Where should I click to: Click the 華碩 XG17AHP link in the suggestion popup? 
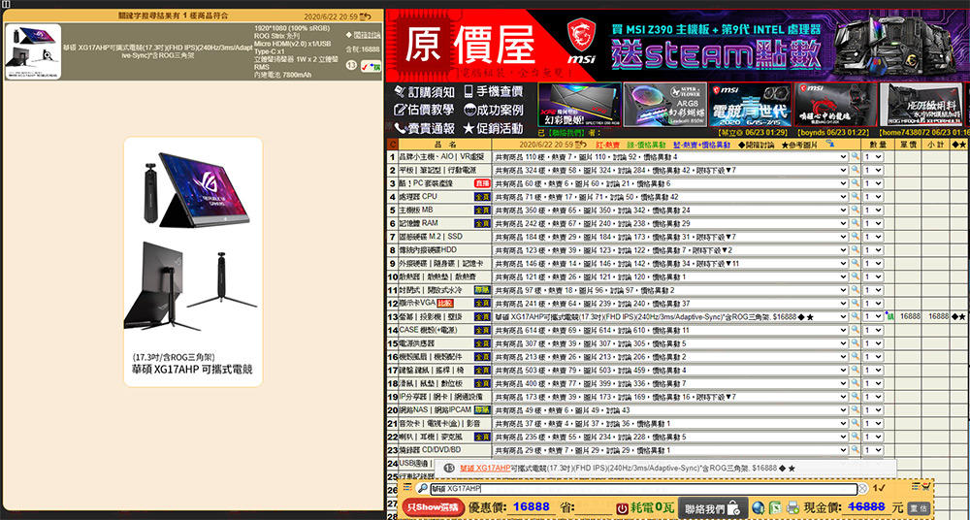click(x=486, y=468)
